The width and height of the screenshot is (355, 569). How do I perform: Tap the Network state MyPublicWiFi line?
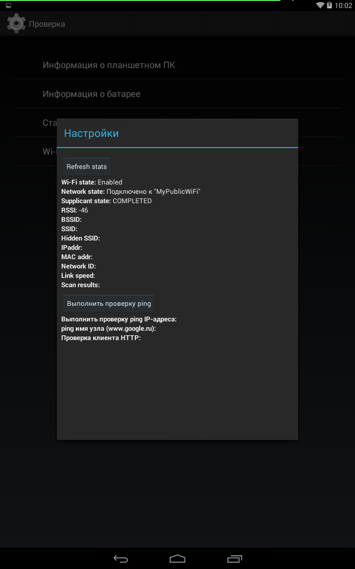[x=131, y=192]
